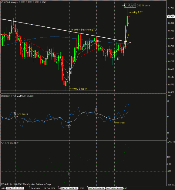Viewport: 175px width, 190px height.
Task: Select the 2006.07.09 00:00 date marker
Action: click(x=15, y=188)
